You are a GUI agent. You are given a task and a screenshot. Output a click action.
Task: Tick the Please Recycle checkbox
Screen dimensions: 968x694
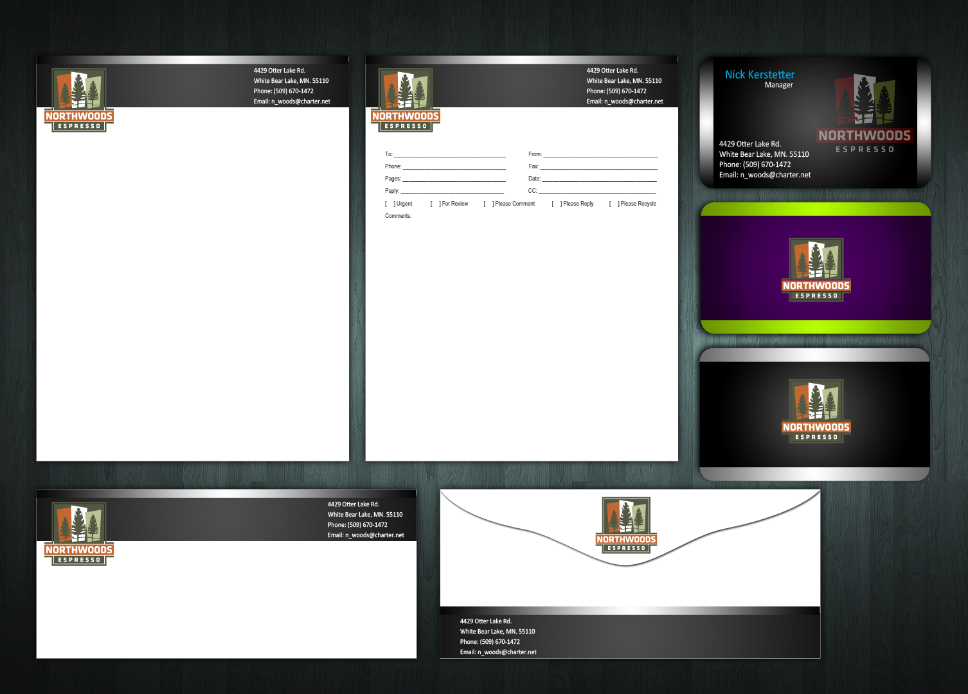point(614,204)
